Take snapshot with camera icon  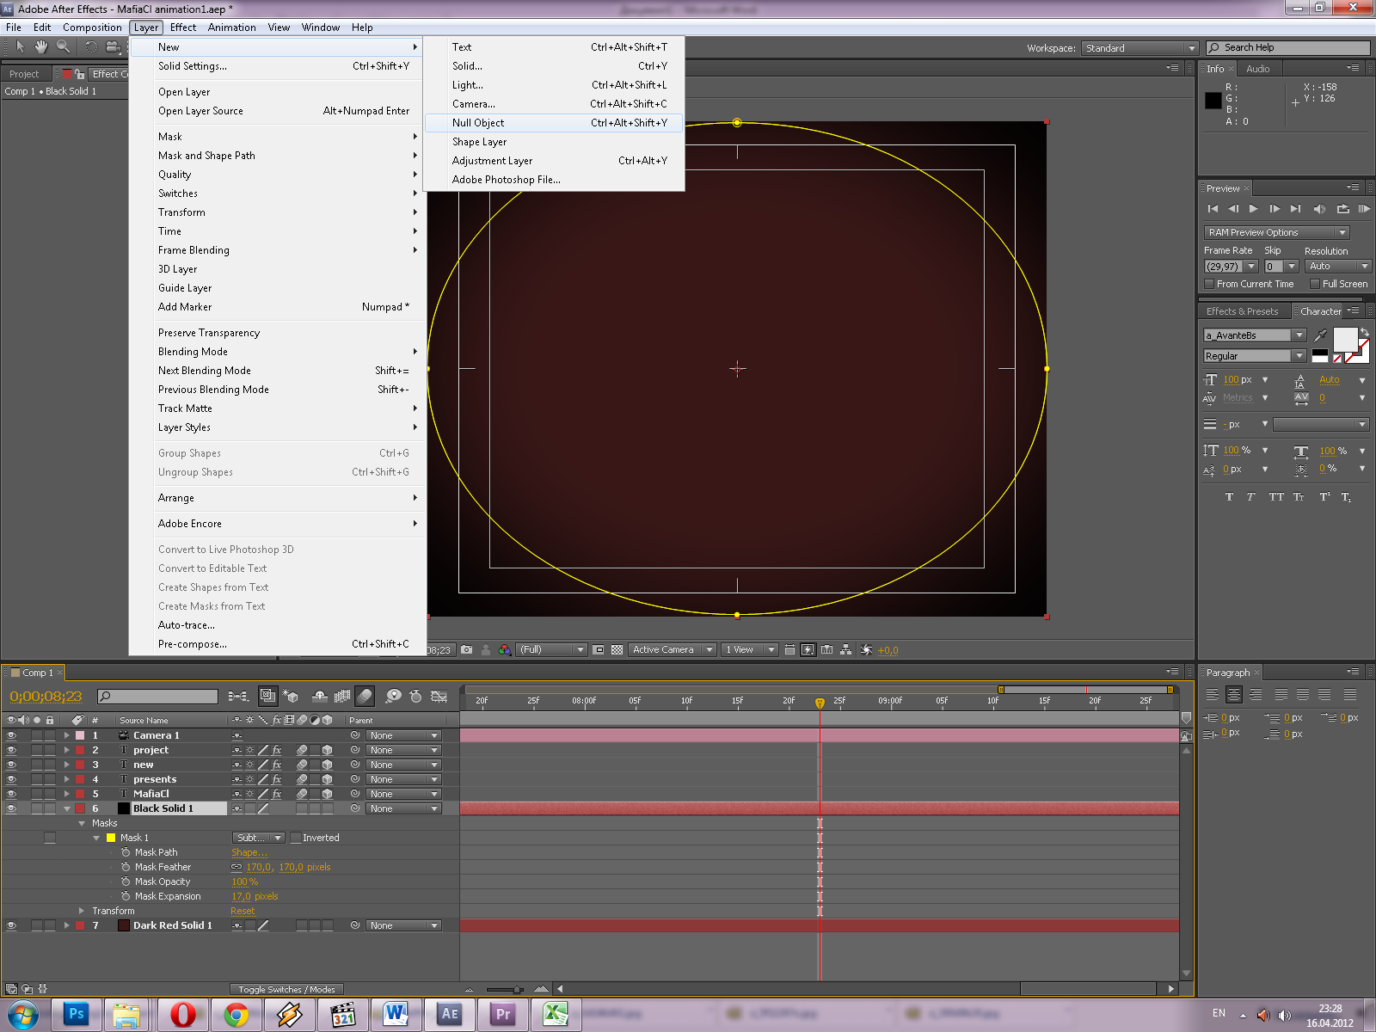(466, 650)
